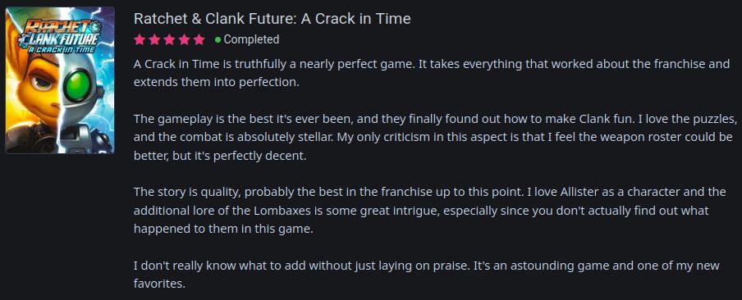The height and width of the screenshot is (300, 742).
Task: Click the green status dot beside Completed
Action: coord(218,40)
